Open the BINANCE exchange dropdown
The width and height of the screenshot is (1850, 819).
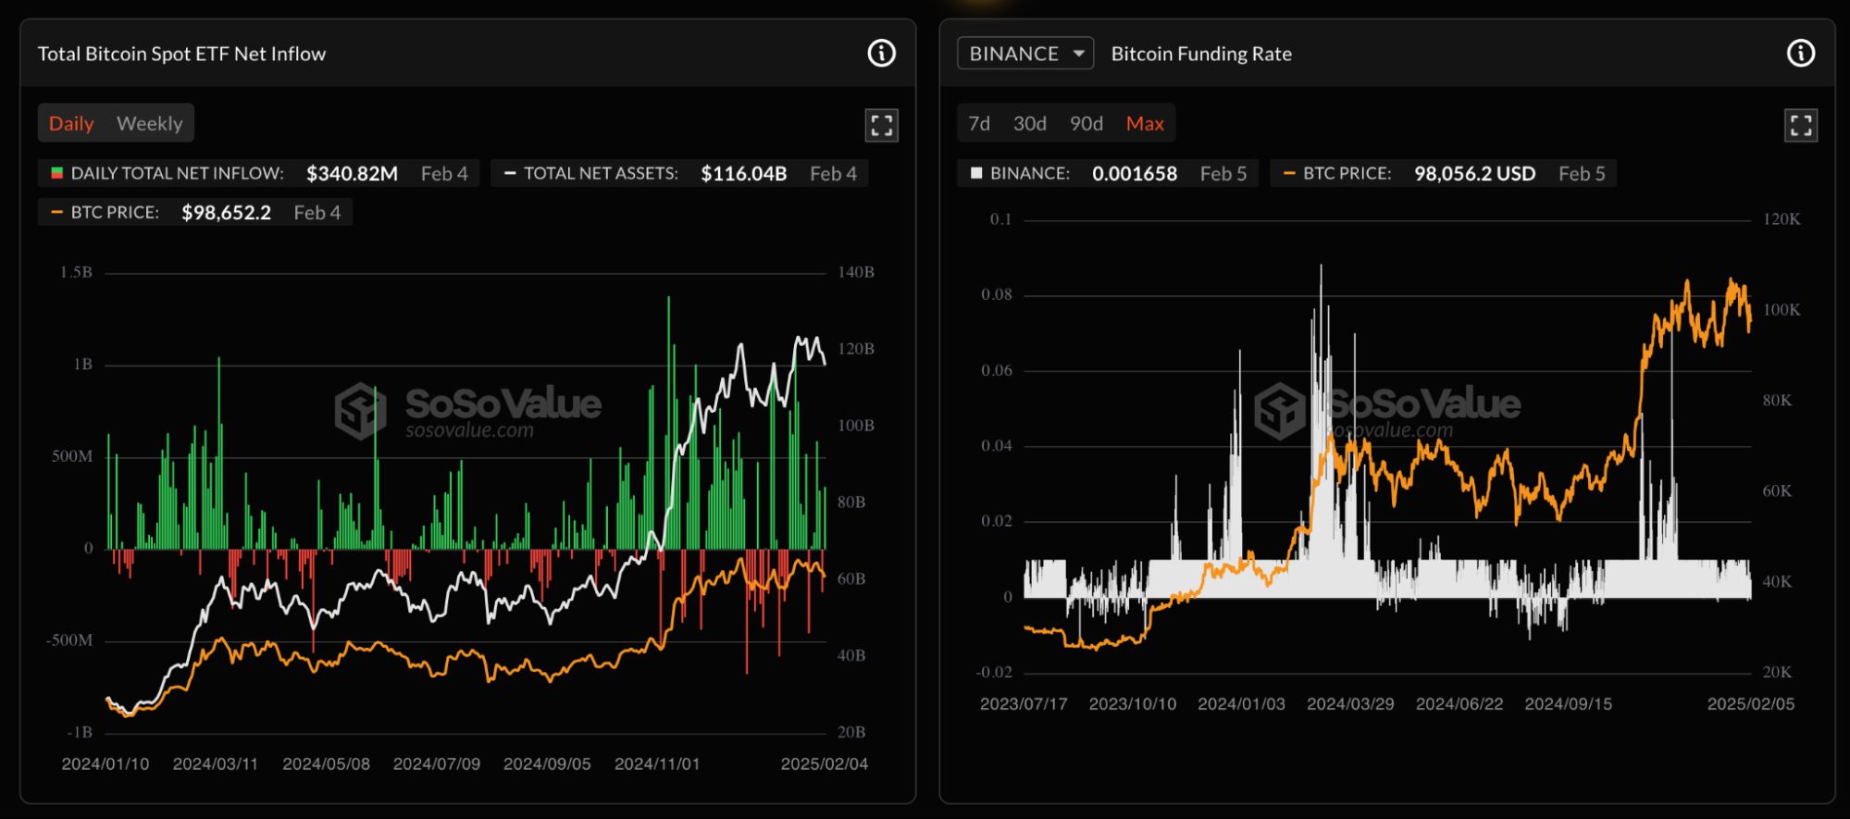(1014, 54)
